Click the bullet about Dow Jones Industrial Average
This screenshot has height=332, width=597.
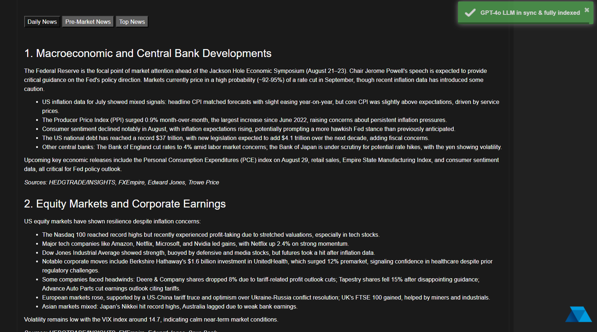[208, 253]
